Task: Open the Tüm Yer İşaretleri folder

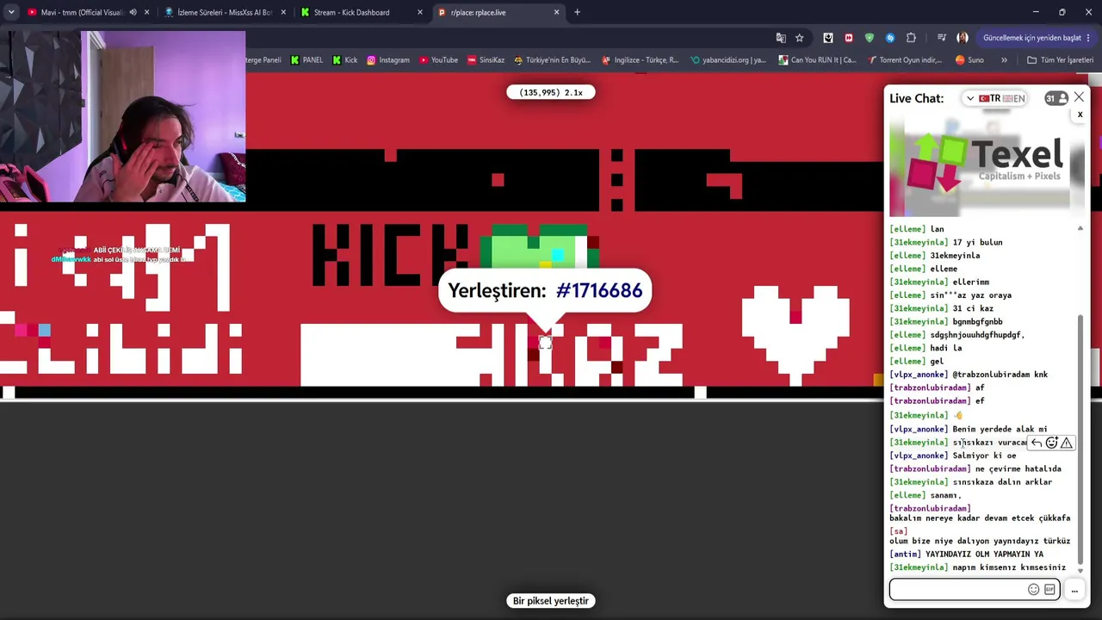Action: 1060,60
